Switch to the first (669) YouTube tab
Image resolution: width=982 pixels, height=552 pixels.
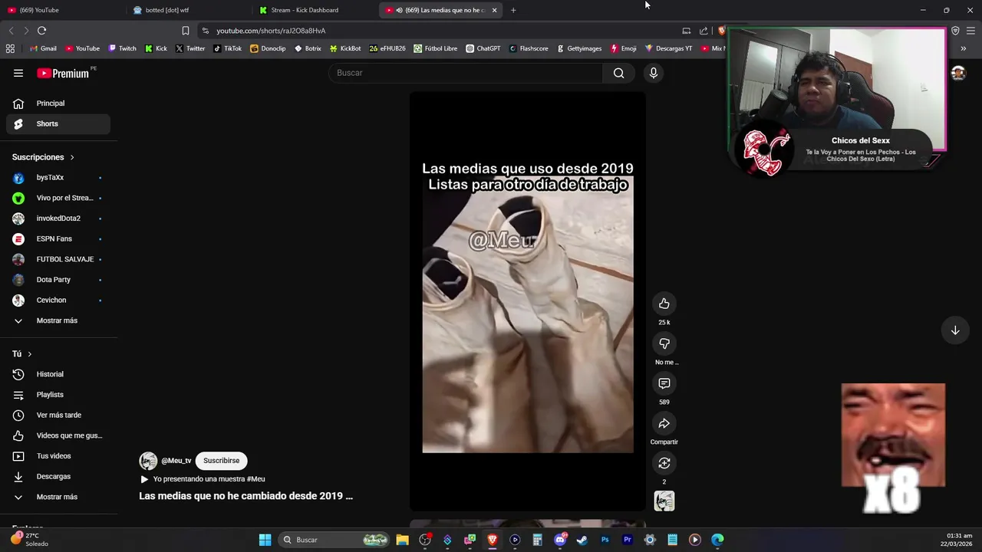63,10
